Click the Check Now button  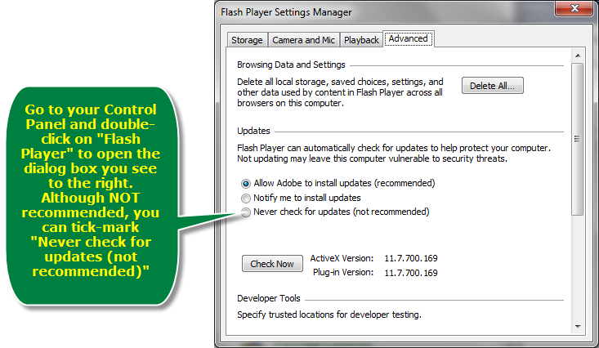[272, 264]
